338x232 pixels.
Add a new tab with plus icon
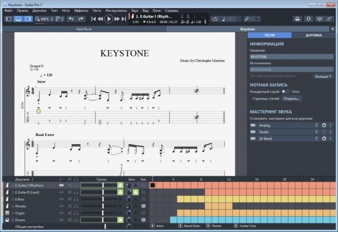(333, 29)
